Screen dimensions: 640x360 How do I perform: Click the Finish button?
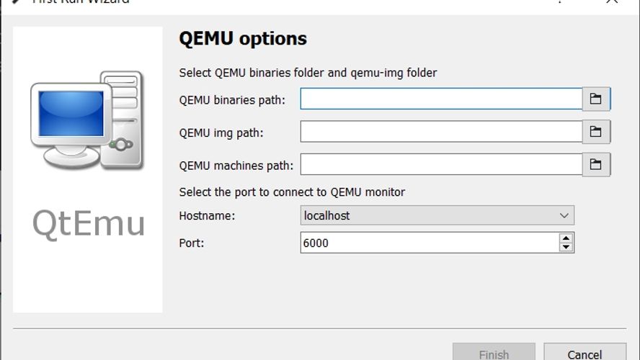coord(494,352)
